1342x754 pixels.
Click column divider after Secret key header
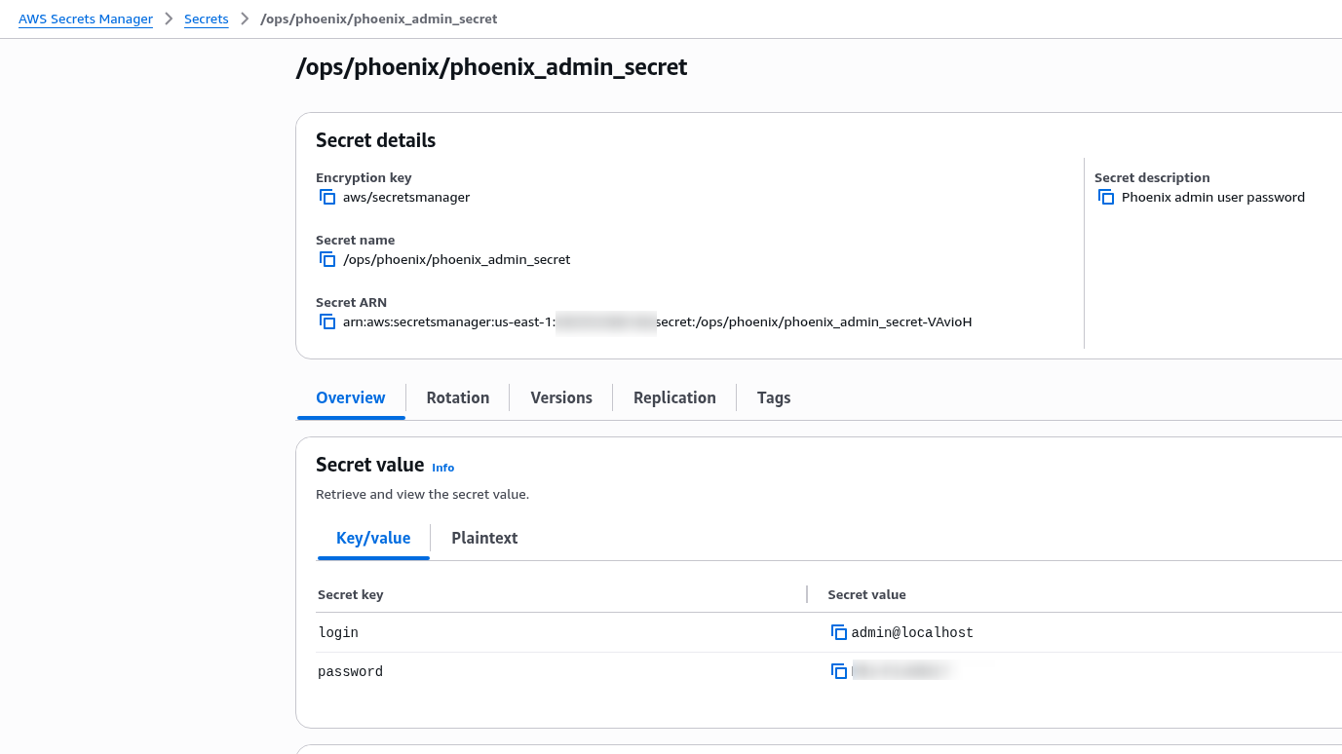[807, 594]
